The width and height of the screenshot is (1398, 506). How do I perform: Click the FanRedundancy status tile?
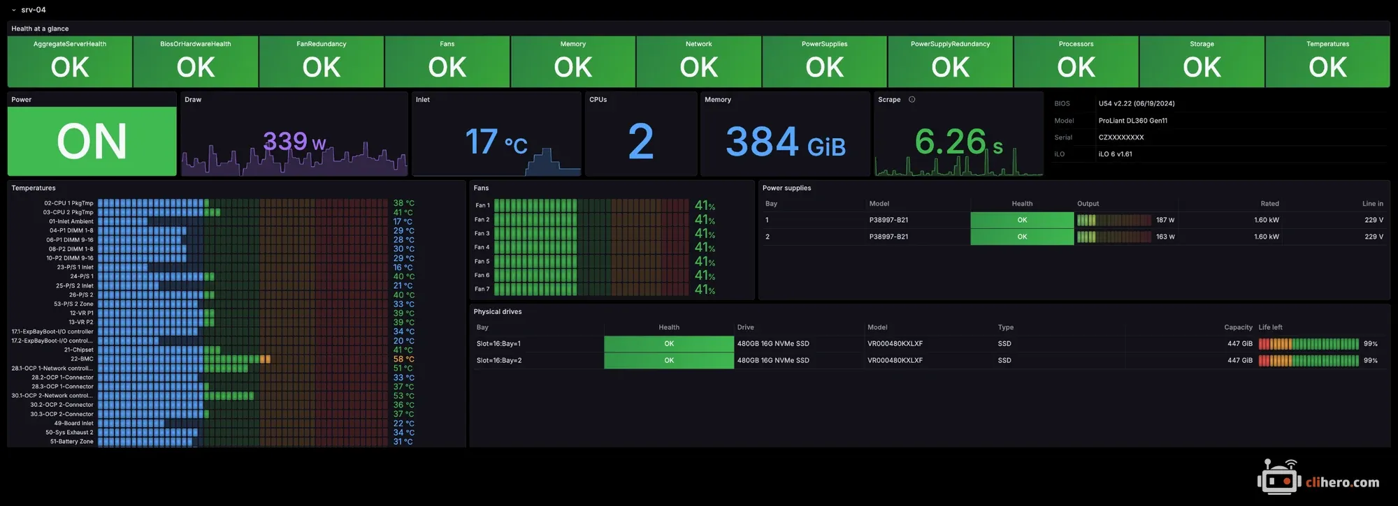322,61
